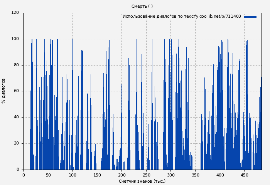
Task: Click the 300 tick on horizontal axis
Action: coord(171,175)
